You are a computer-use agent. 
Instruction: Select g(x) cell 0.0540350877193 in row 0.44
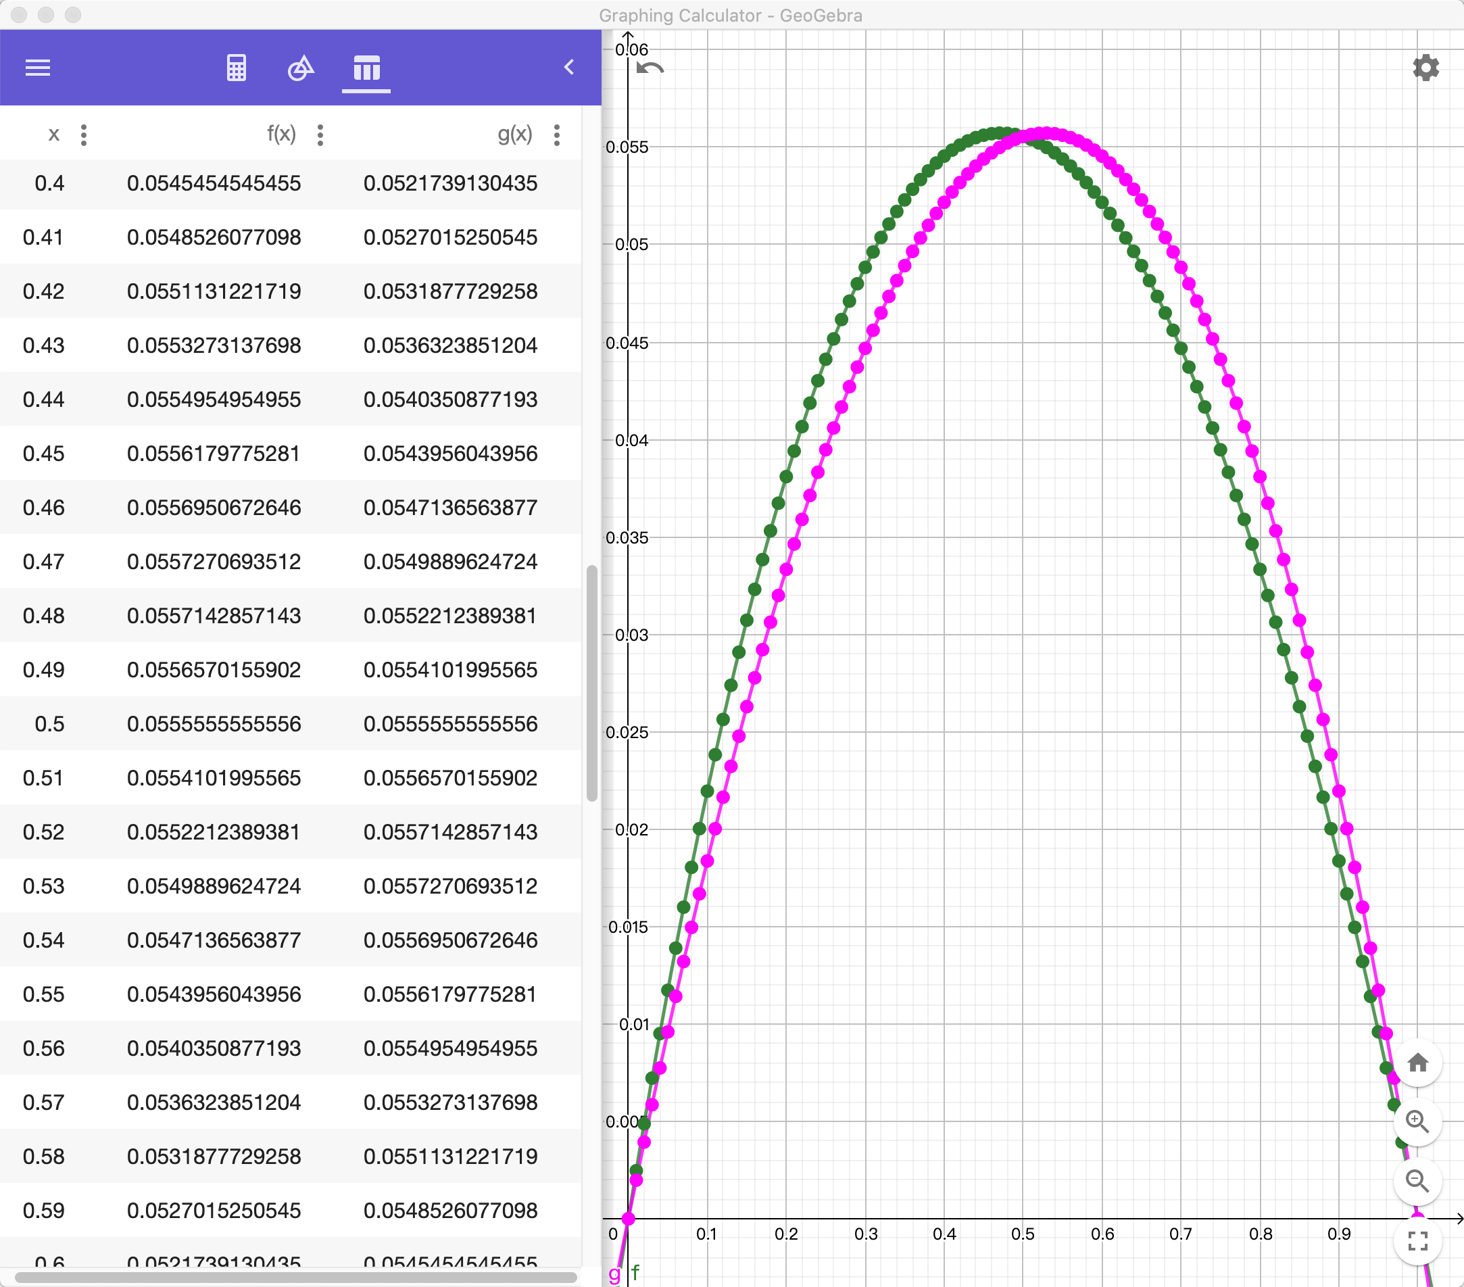pos(451,399)
